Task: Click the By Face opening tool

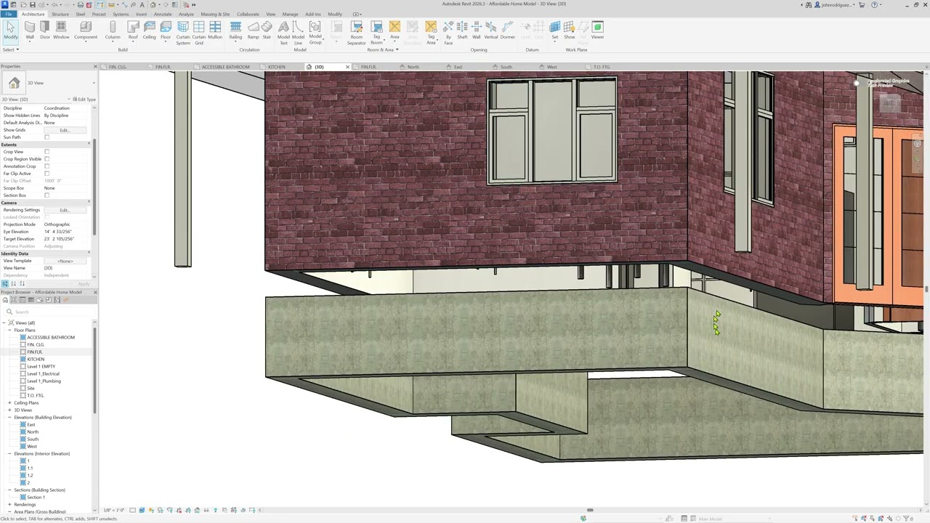Action: click(x=448, y=33)
